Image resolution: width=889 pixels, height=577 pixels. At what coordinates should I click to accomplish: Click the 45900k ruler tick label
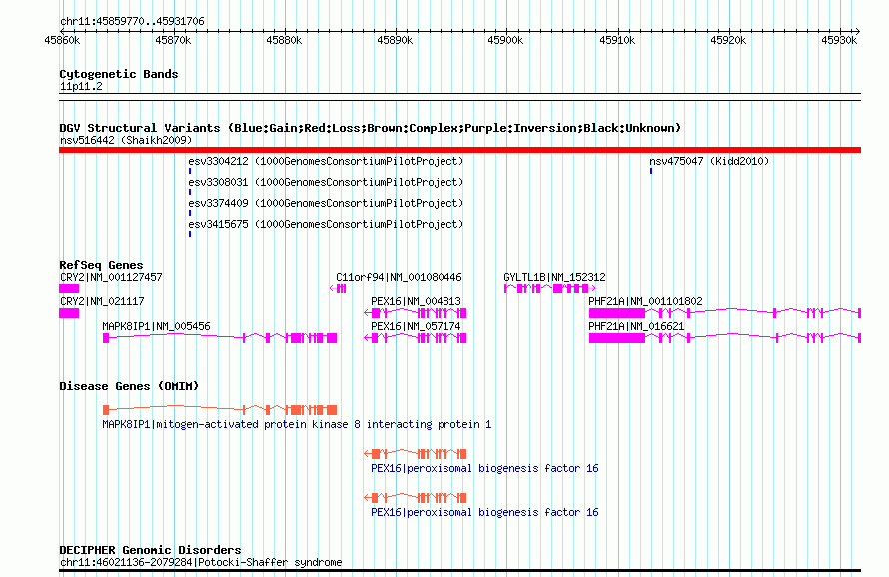(x=505, y=41)
